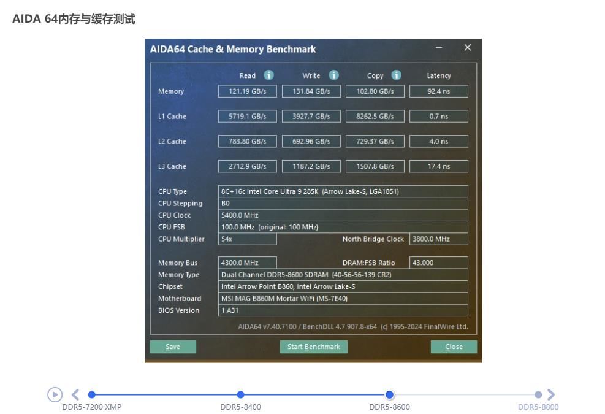Click DRAM:FSB Ratio 43.000 field
The width and height of the screenshot is (605, 414).
click(439, 263)
